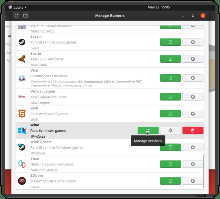Click the 'Runs Steam for Linux games' description

pos(54,42)
